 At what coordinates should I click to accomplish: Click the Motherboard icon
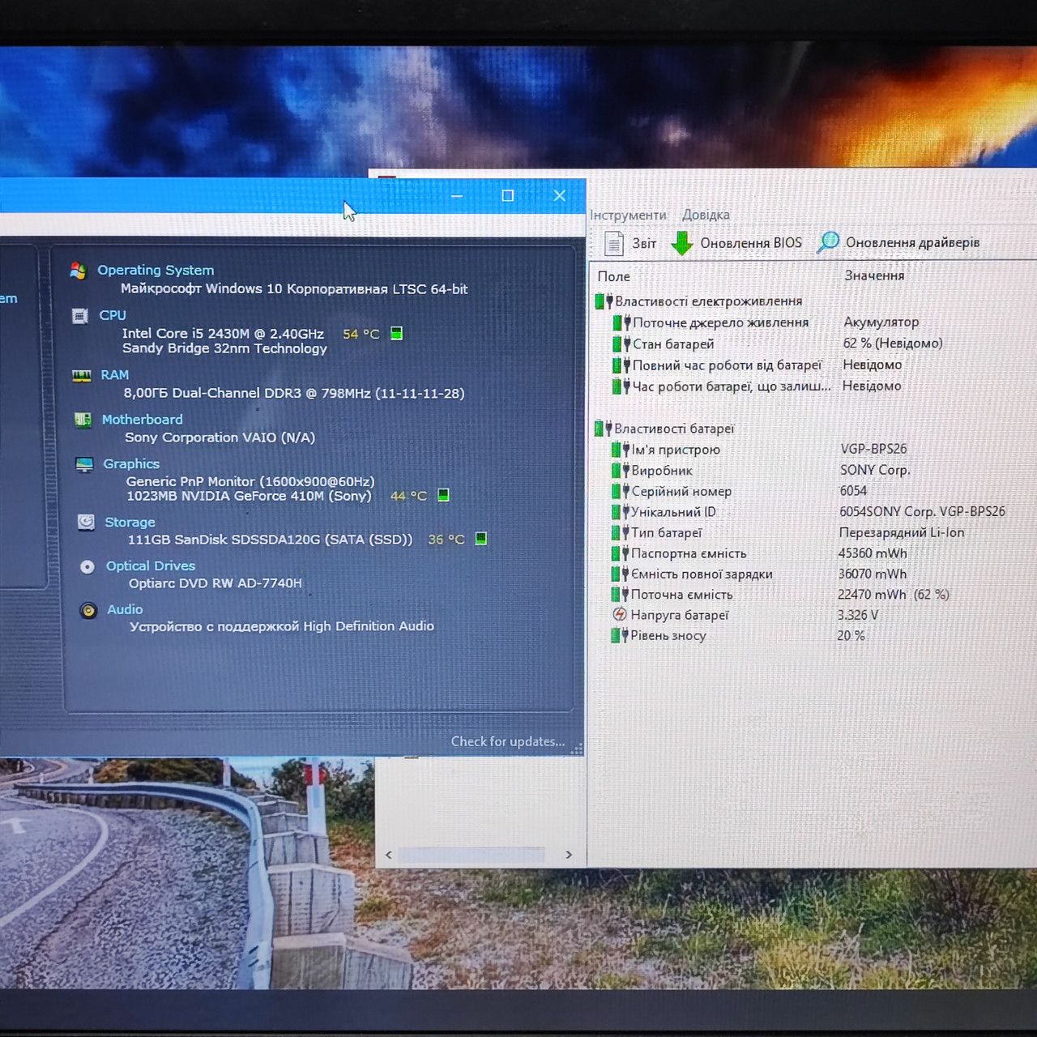tap(83, 420)
